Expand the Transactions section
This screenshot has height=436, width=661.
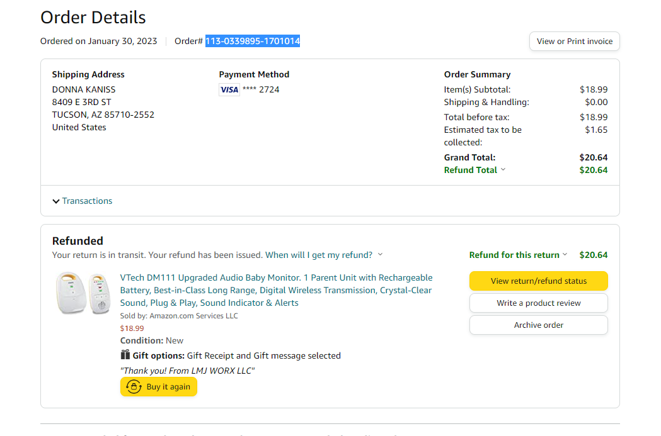[82, 201]
